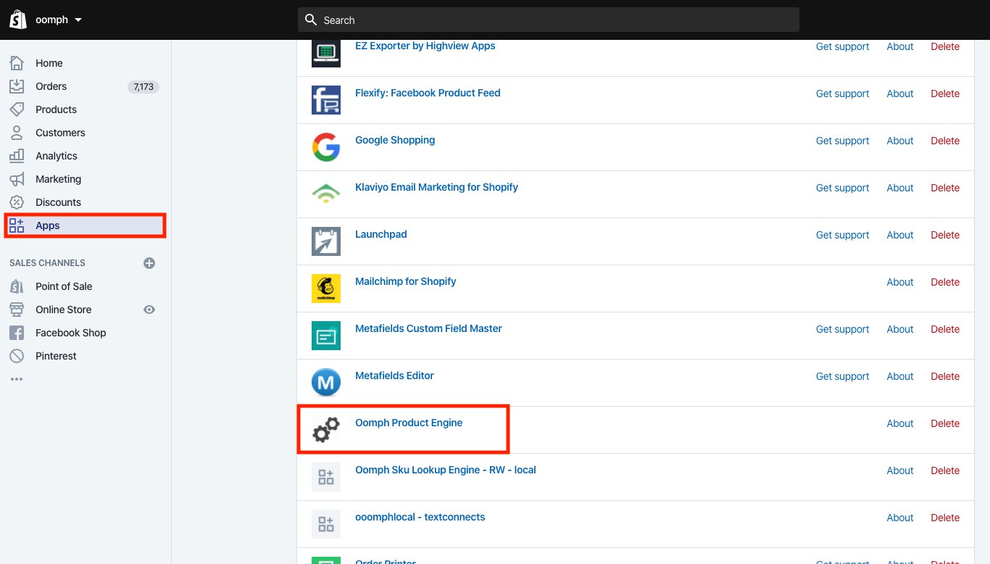
Task: Open Analytics from the sidebar
Action: point(56,156)
